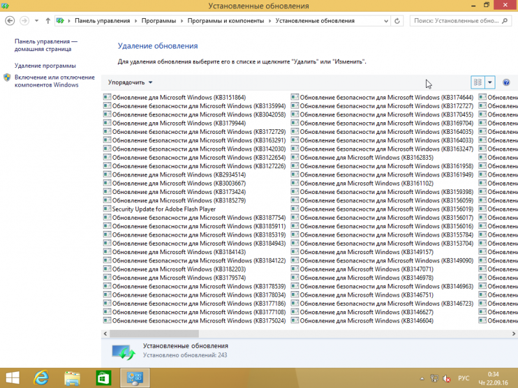Select security update KB3170455
Image resolution: width=518 pixels, height=388 pixels.
click(x=382, y=114)
